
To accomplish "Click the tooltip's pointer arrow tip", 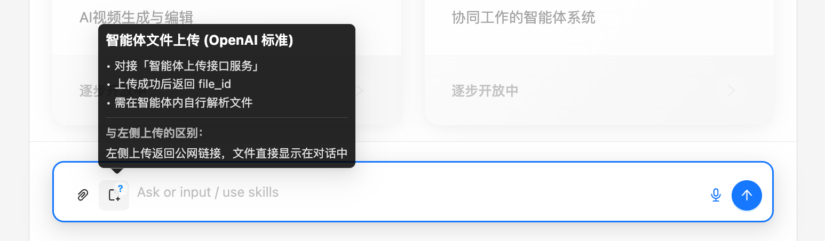I will 117,171.
